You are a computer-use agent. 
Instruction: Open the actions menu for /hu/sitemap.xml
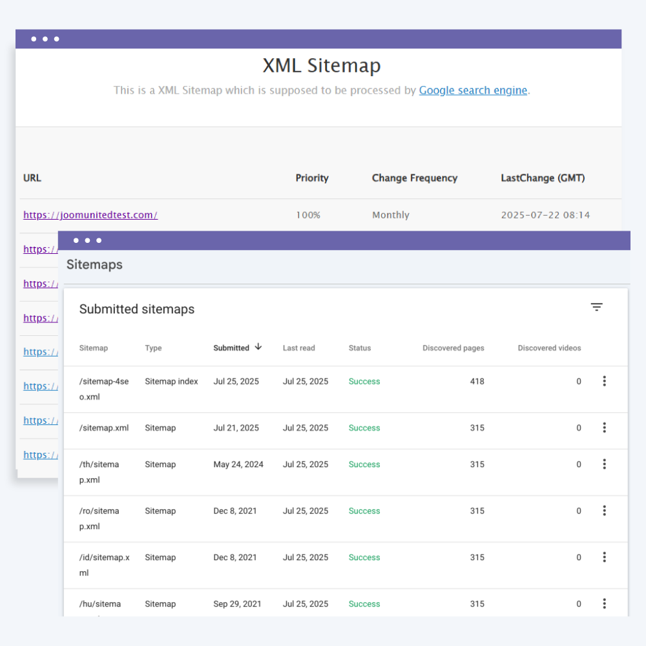point(604,603)
